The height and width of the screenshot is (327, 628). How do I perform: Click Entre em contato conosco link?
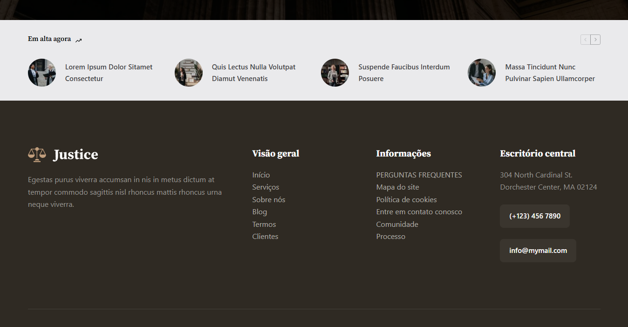coord(419,212)
